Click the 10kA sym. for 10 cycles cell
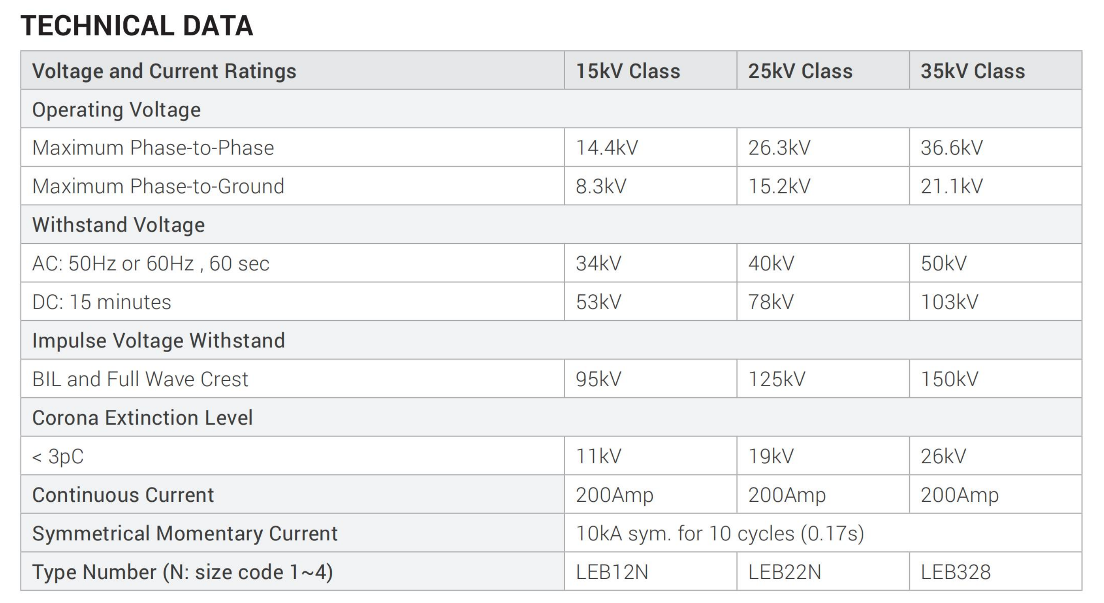 click(720, 534)
